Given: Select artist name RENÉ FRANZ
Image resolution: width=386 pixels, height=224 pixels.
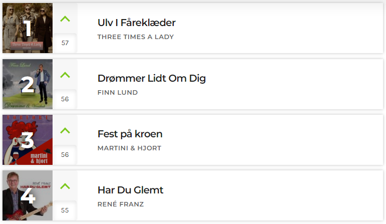Looking at the screenshot, I should pyautogui.click(x=121, y=204).
